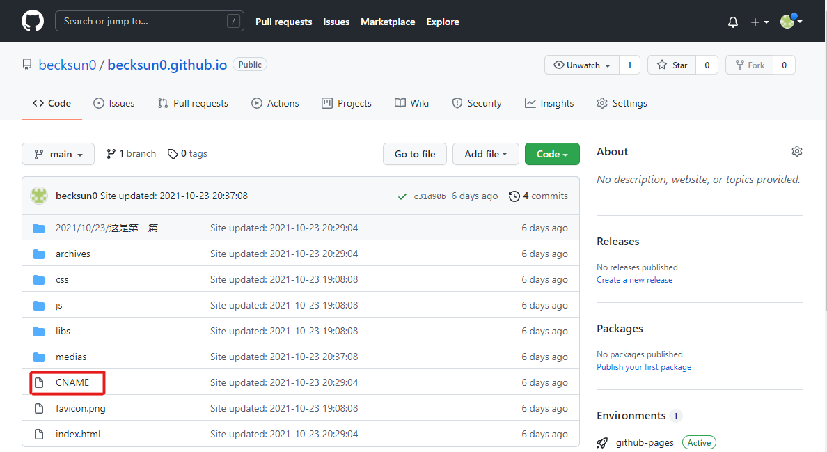827x452 pixels.
Task: Click the tag icon beside 0 tags
Action: [x=173, y=154]
